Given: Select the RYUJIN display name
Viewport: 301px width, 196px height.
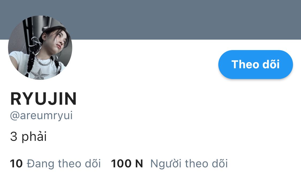Looking at the screenshot, I should pos(43,99).
